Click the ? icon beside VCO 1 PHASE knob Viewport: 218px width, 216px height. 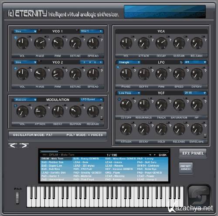point(49,40)
